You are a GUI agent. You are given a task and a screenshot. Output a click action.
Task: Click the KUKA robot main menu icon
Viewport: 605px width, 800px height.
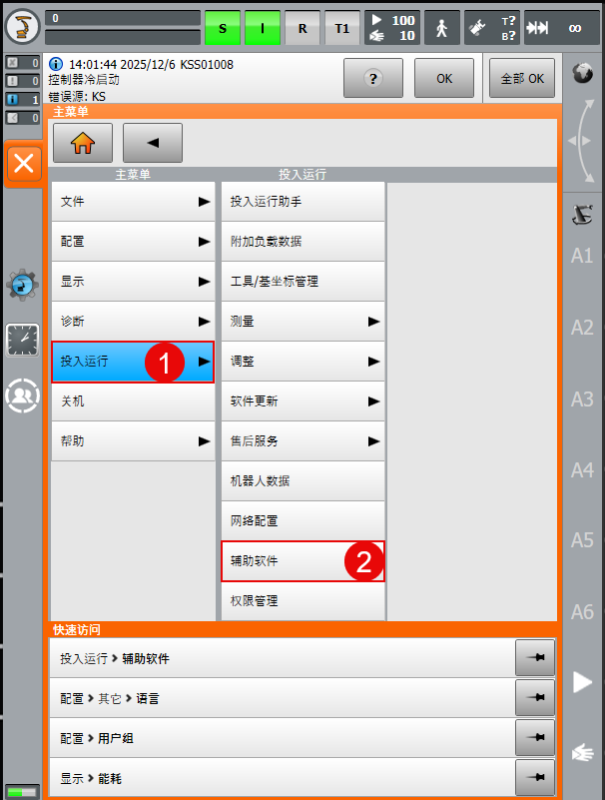(22, 27)
